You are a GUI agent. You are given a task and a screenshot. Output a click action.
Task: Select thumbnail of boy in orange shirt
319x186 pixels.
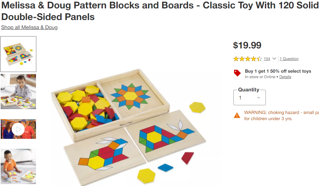click(x=18, y=167)
